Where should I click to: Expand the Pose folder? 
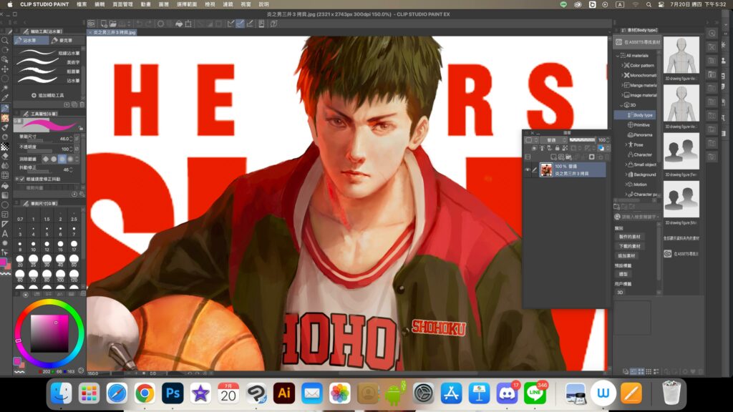(626, 144)
